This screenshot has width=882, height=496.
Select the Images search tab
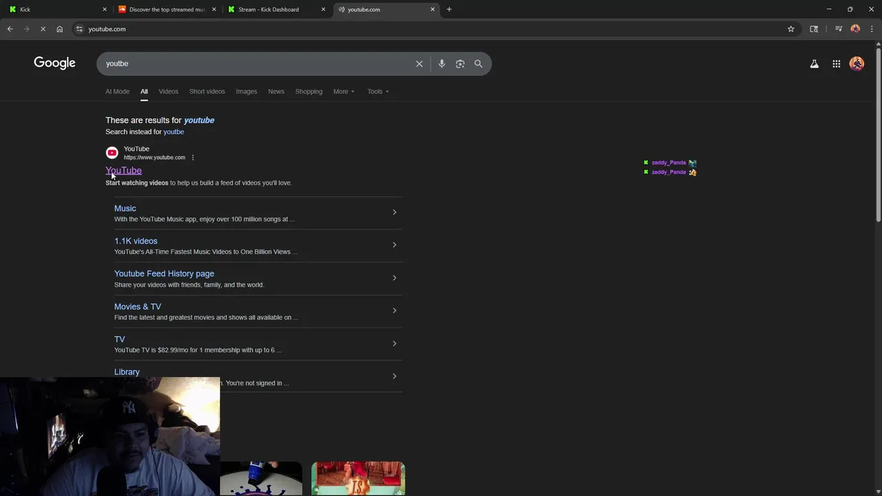point(246,91)
